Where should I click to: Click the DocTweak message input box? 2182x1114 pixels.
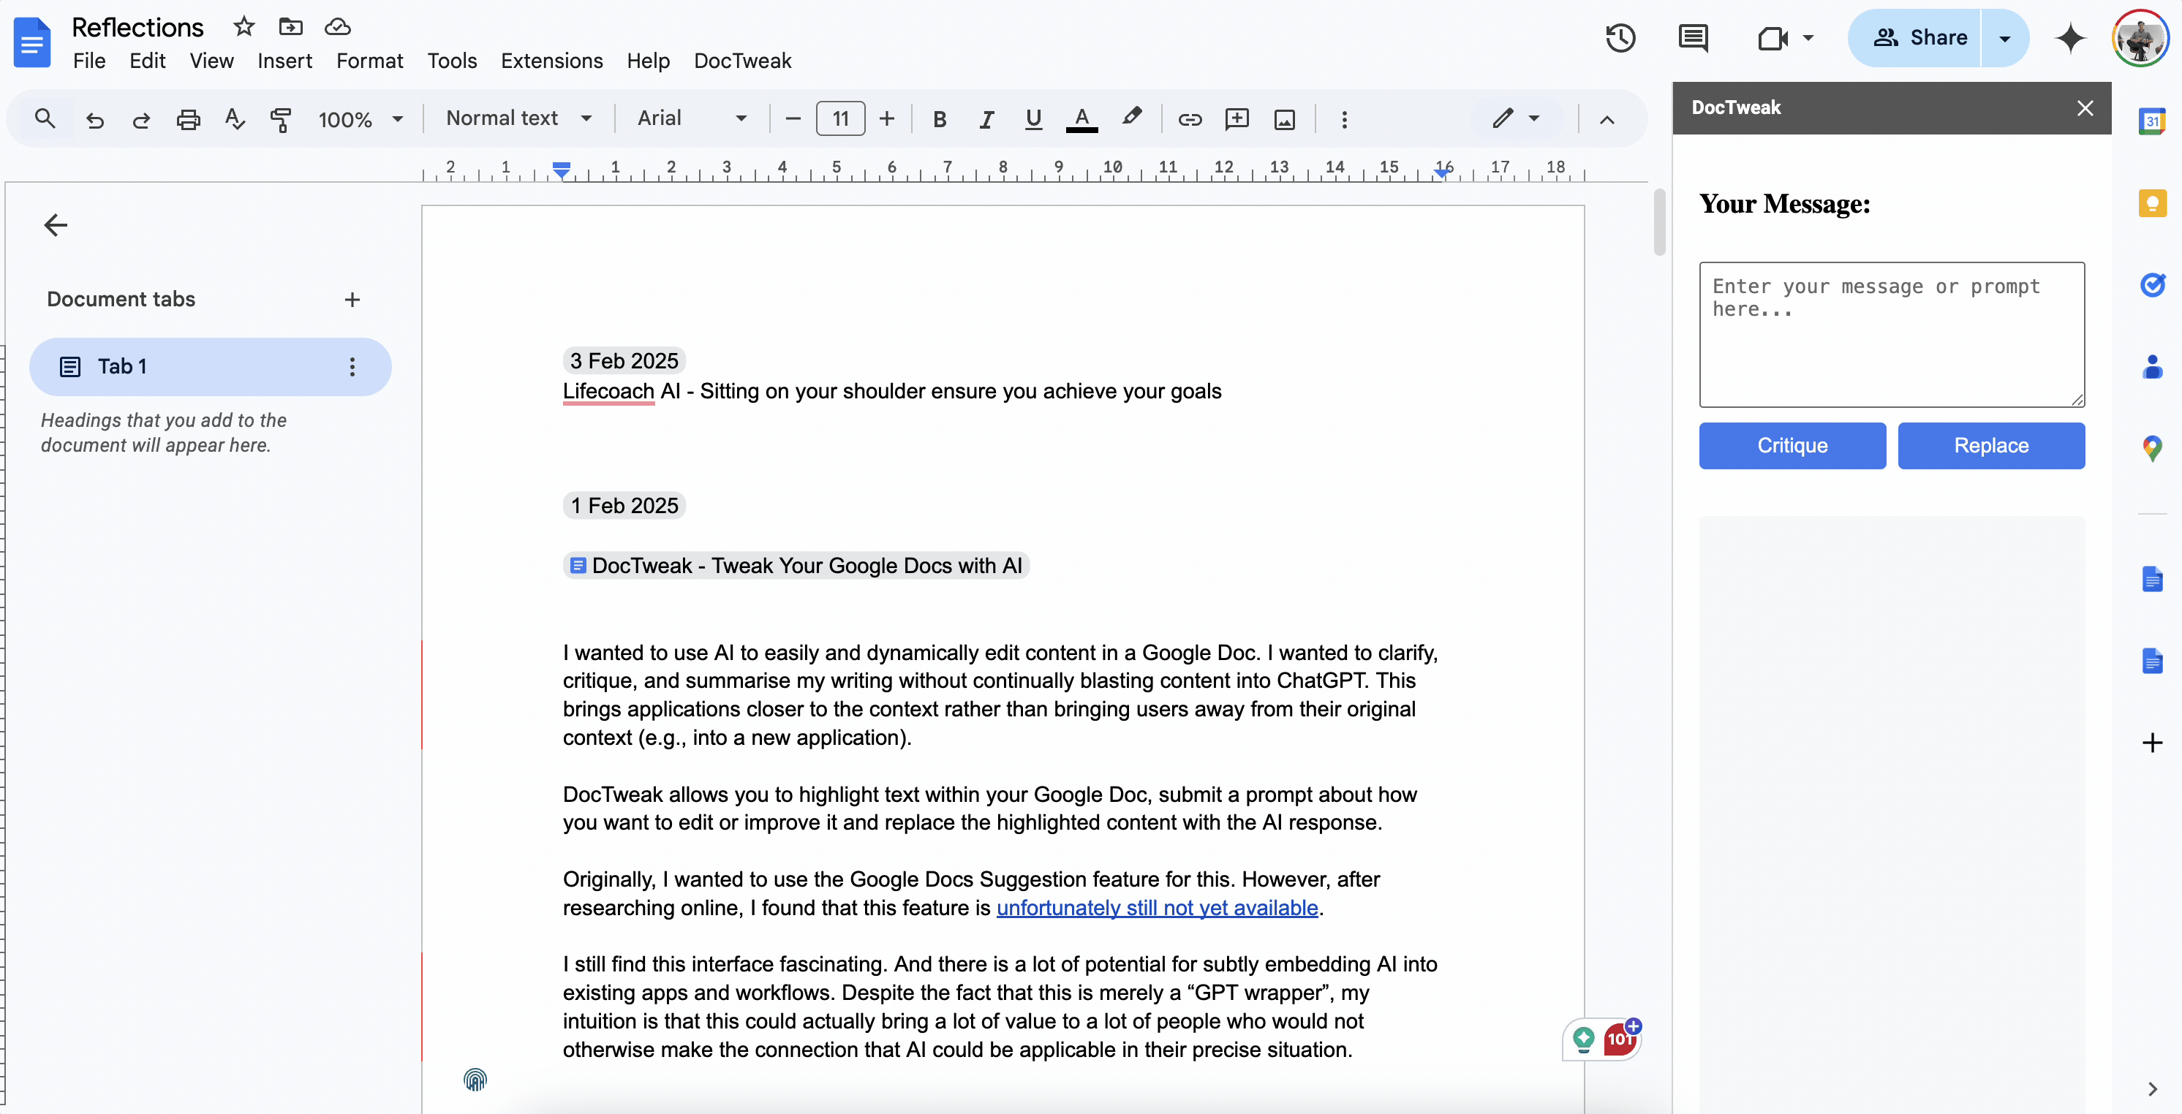point(1891,334)
